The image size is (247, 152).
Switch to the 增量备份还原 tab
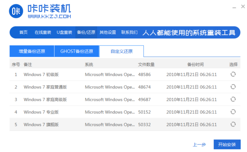32,51
